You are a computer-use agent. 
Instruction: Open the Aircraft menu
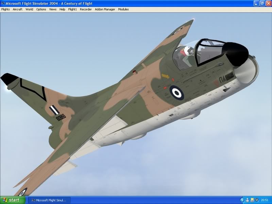pyautogui.click(x=18, y=10)
